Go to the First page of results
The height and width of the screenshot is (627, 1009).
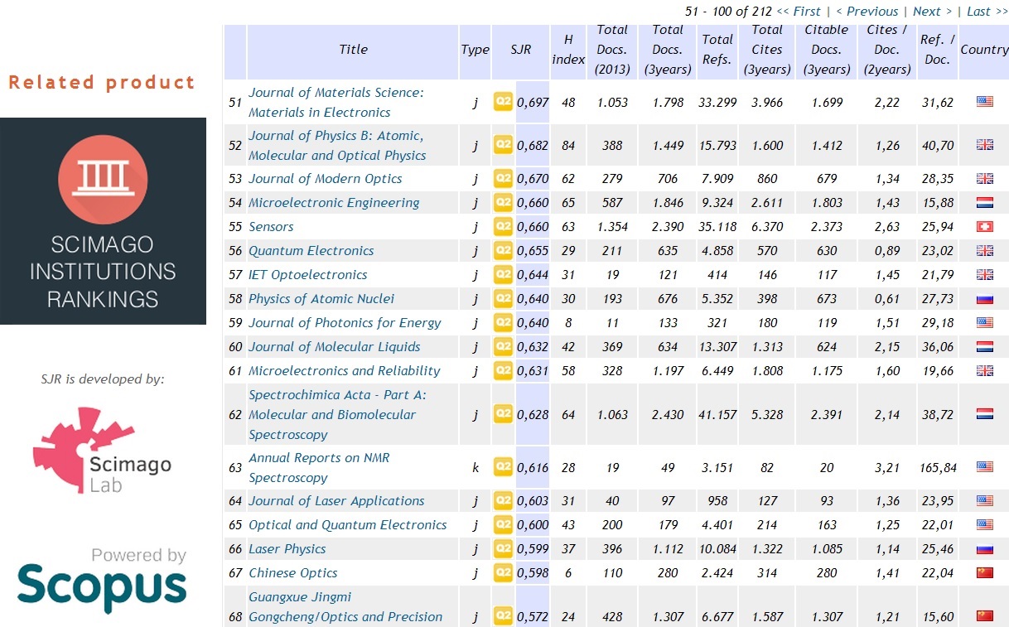(x=799, y=11)
